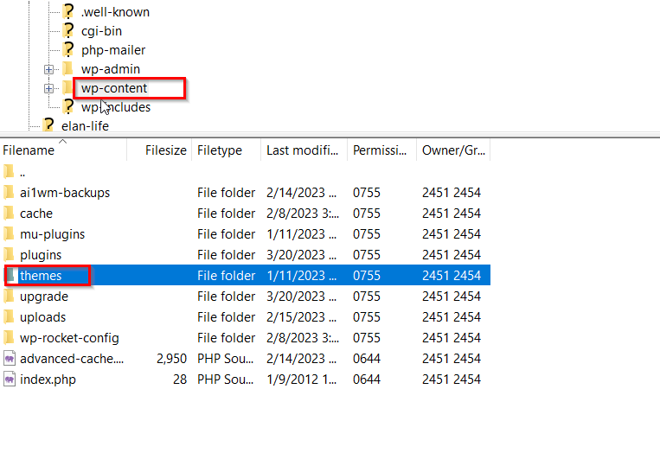Sort files by Filename column
Image resolution: width=660 pixels, height=453 pixels.
[63, 150]
